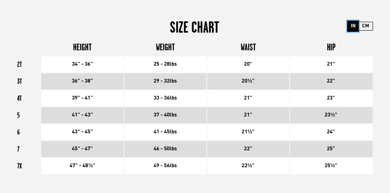Click the 3T size row label
390x193 pixels.
pyautogui.click(x=19, y=81)
